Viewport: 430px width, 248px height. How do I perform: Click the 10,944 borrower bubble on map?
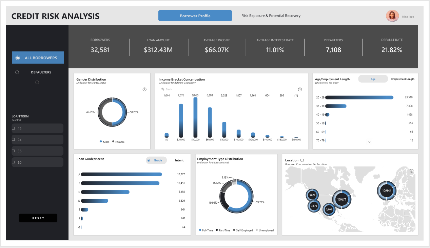387,191
